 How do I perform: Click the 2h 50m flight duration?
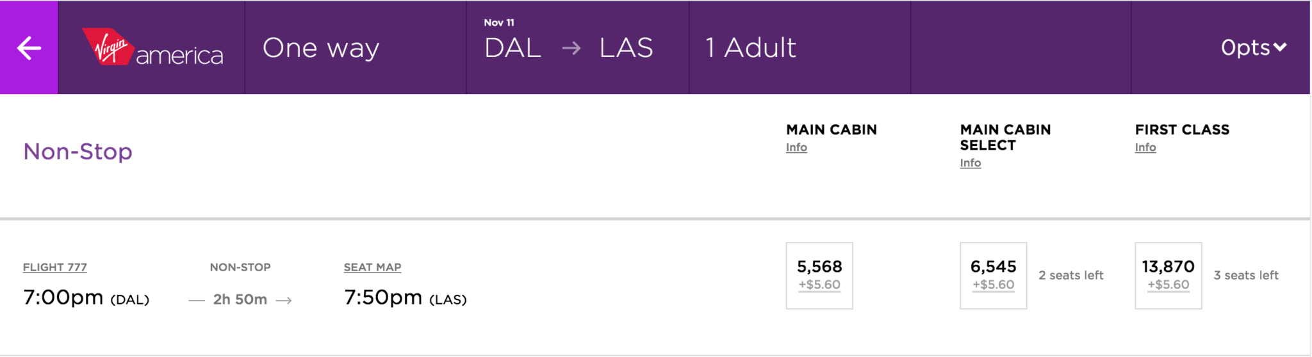point(240,299)
